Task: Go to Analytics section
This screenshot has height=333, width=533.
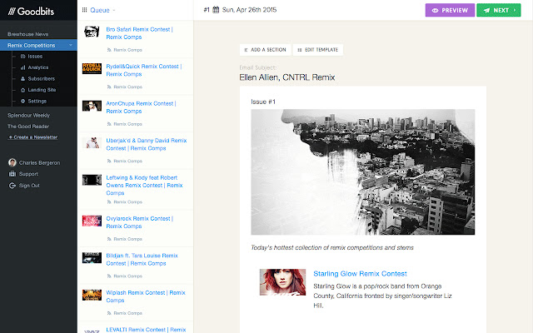Action: [38, 67]
